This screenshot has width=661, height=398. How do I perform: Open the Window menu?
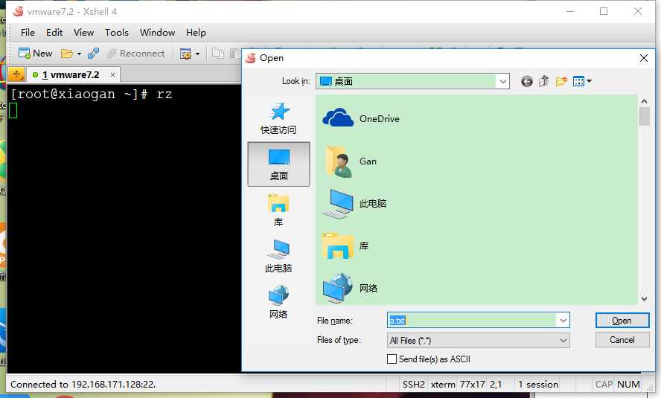(x=157, y=33)
